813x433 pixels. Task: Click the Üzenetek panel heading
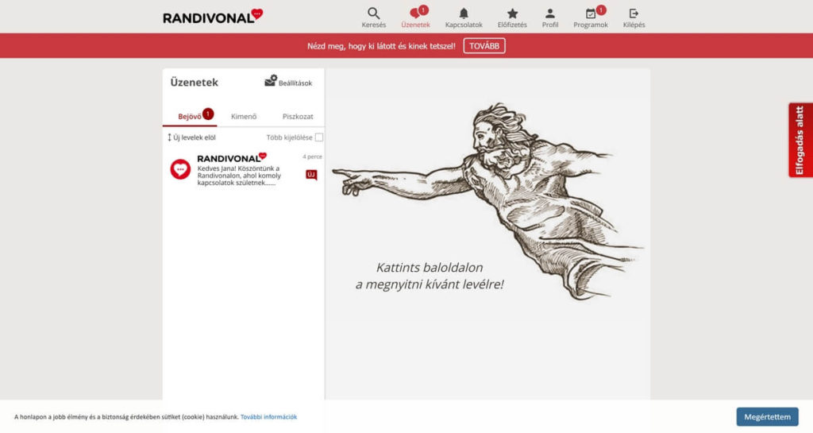pyautogui.click(x=194, y=82)
